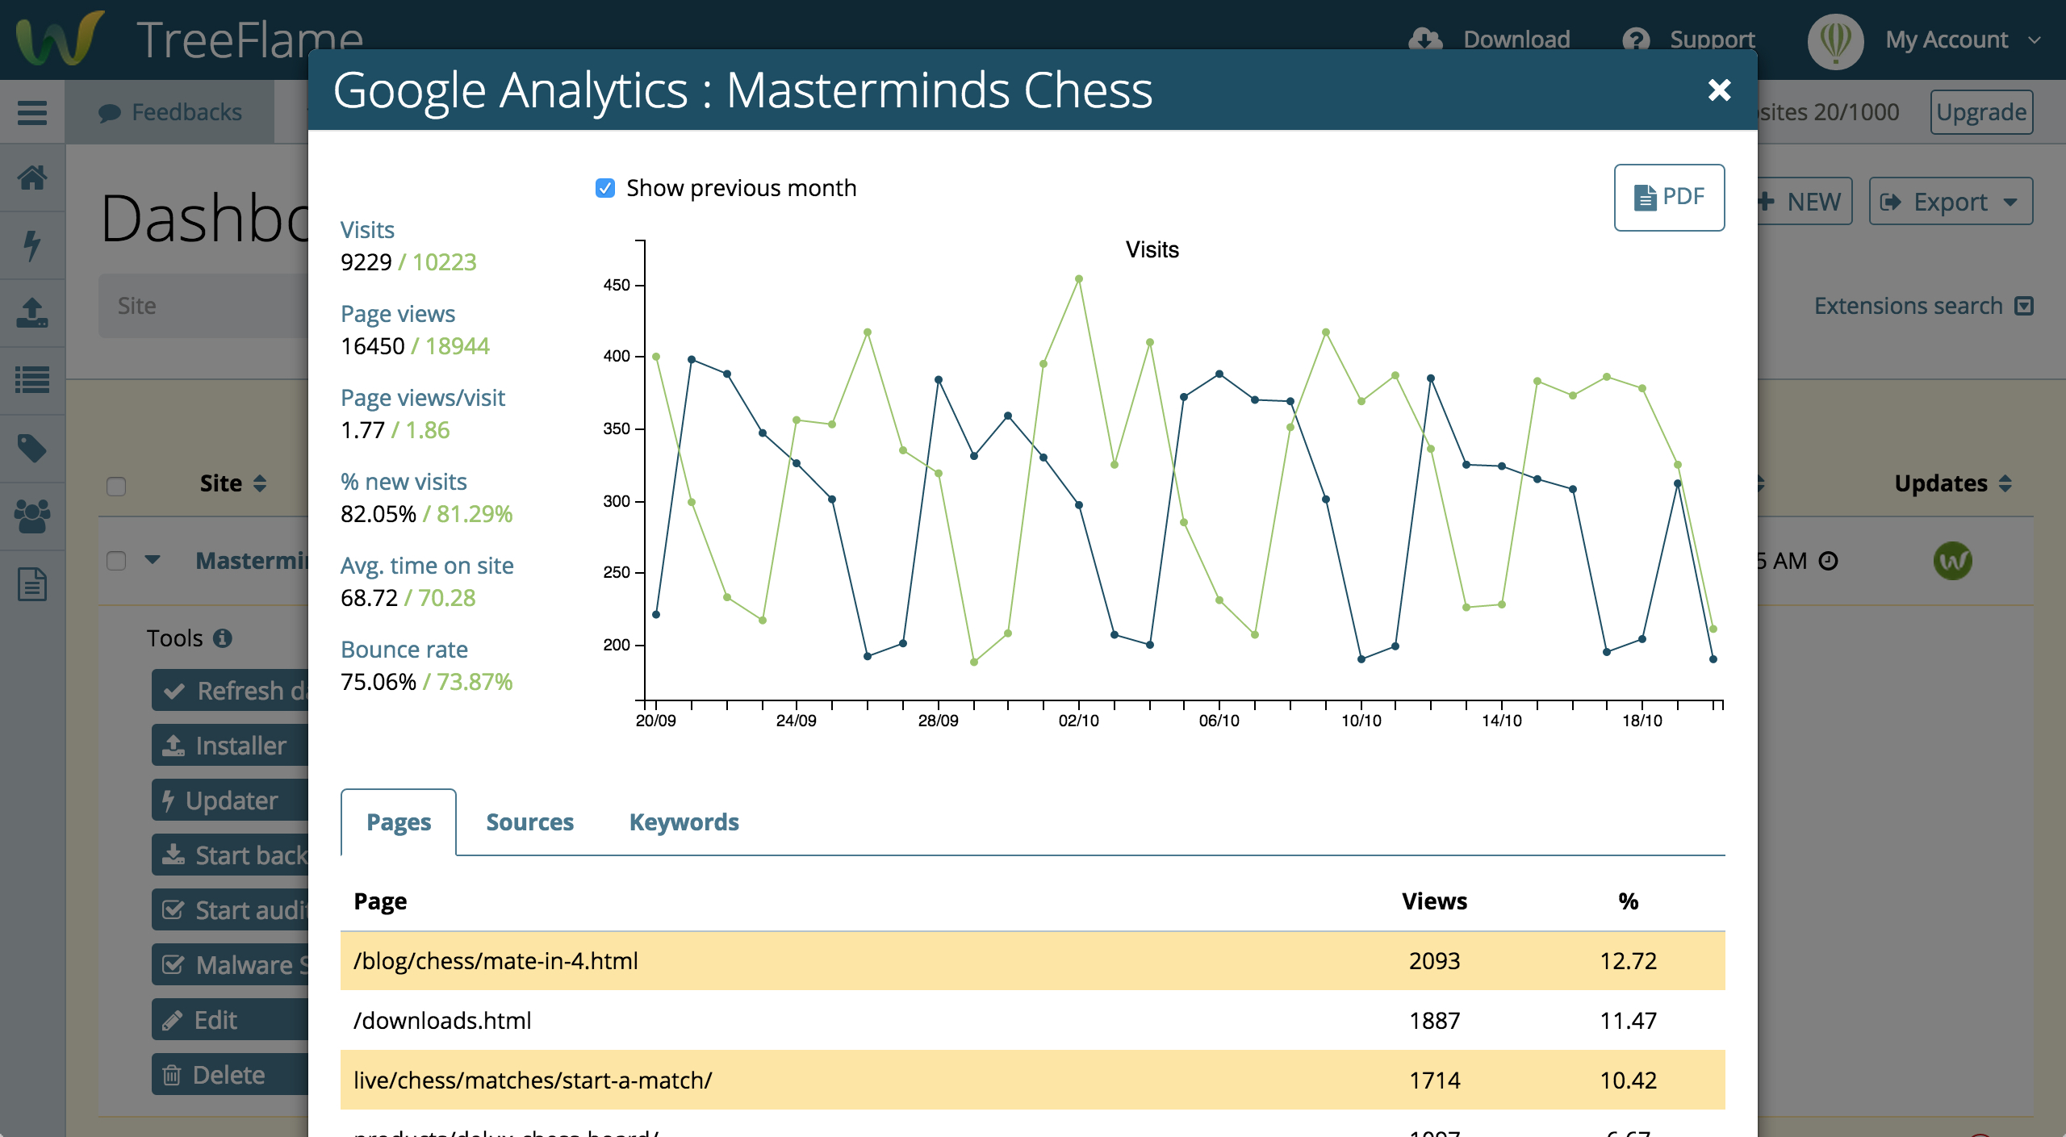Click the Refresh data tool button
The image size is (2066, 1137).
(x=231, y=690)
